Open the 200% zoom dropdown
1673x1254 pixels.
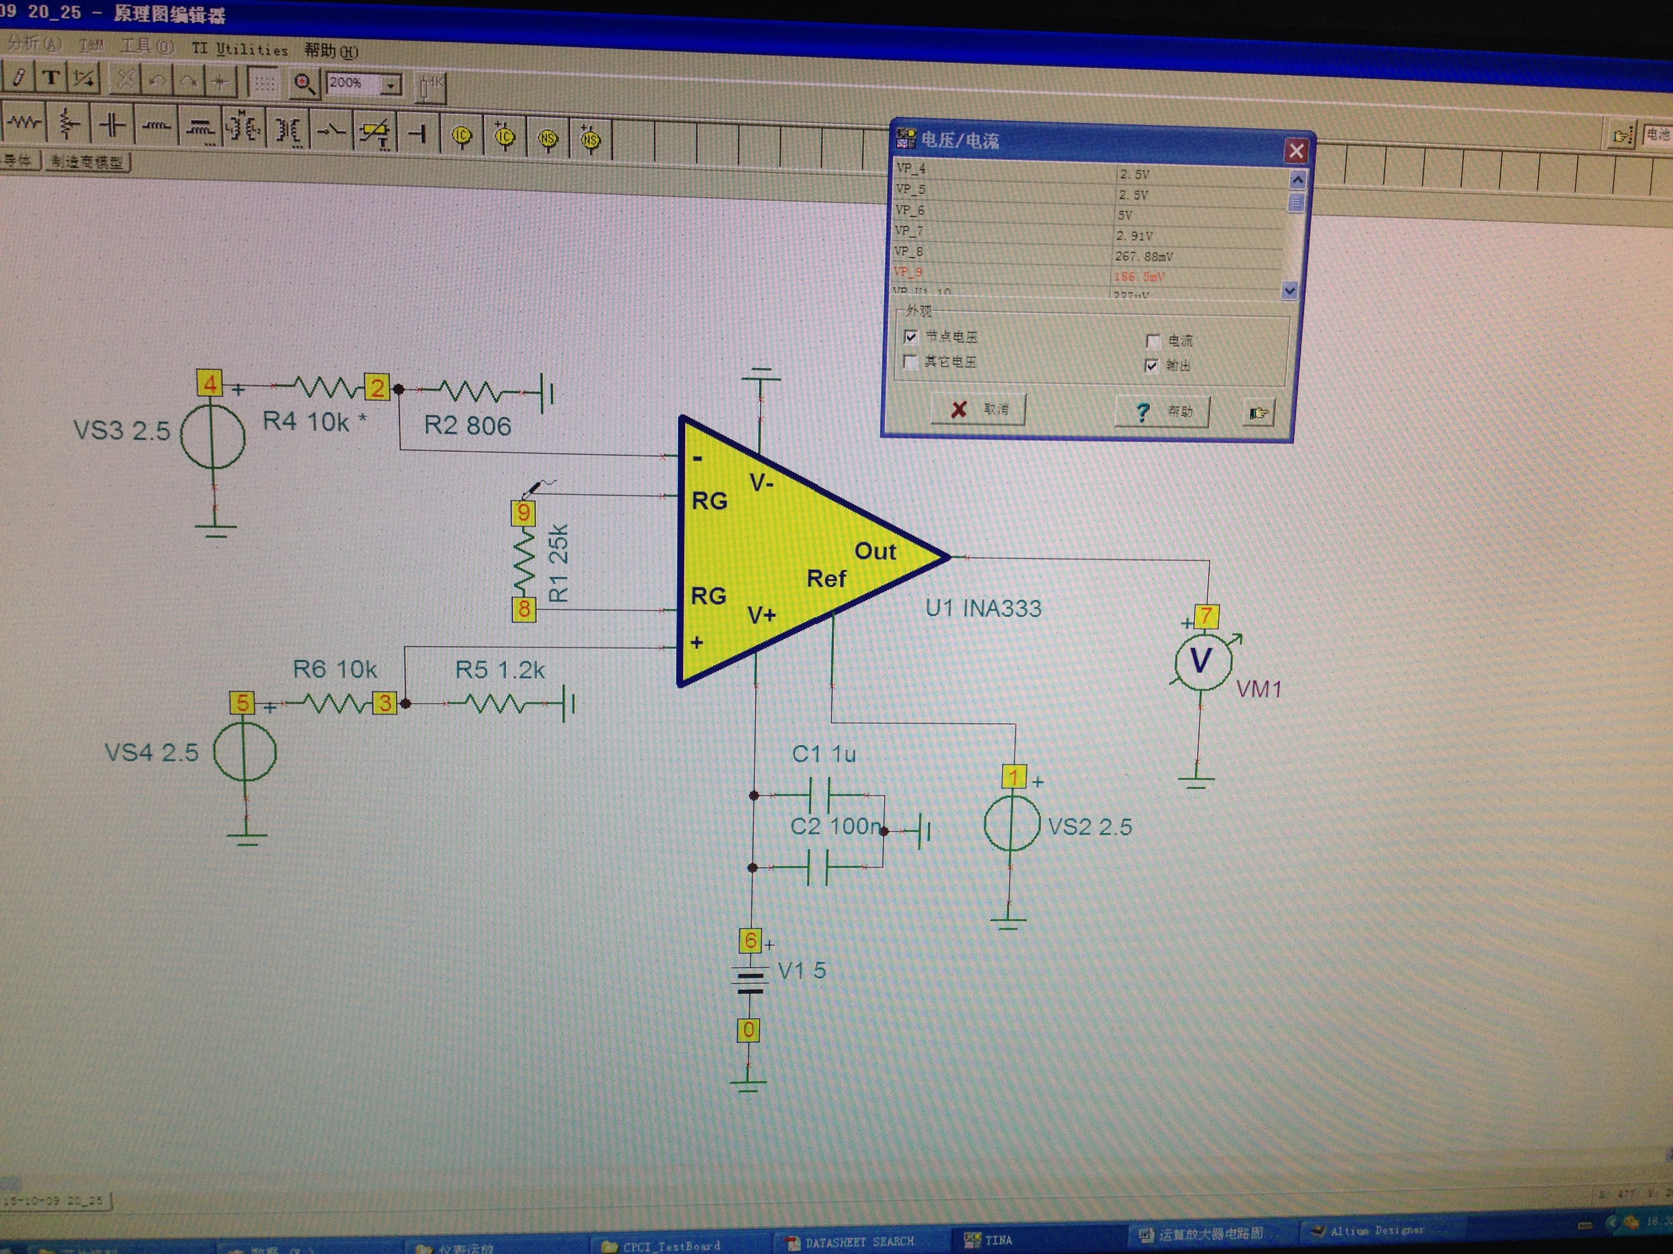(390, 86)
